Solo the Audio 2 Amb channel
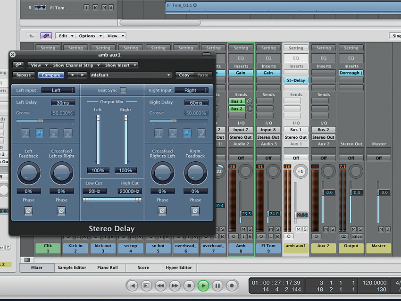 pos(250,229)
